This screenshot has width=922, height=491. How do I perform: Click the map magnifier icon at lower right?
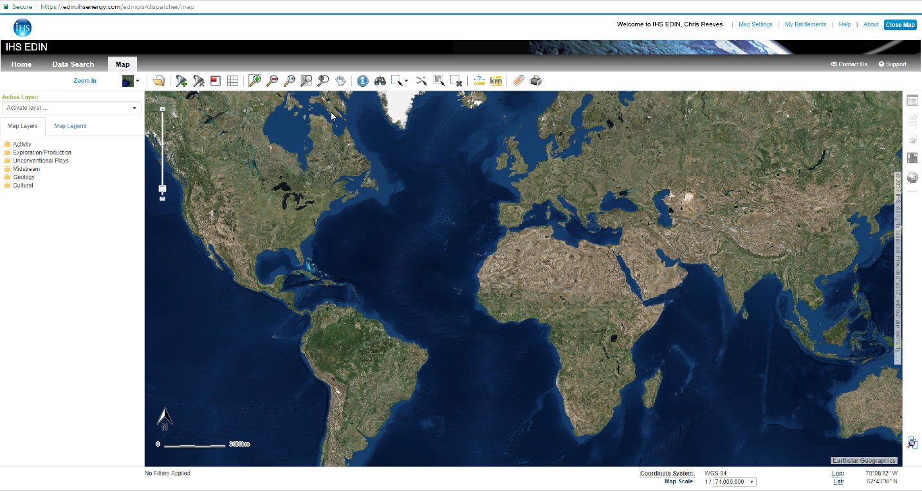point(912,442)
